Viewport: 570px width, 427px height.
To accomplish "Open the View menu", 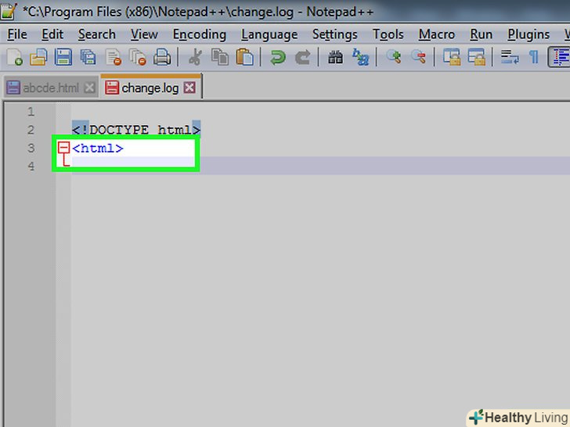I will click(x=144, y=34).
